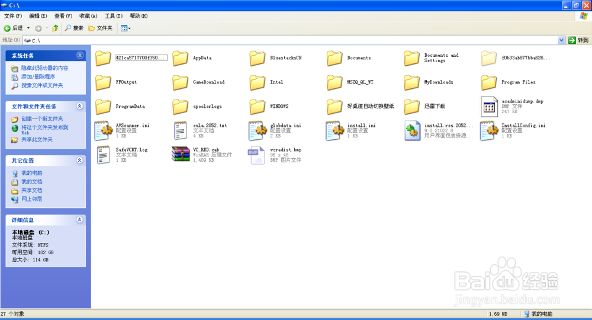Viewport: 592px width, 320px height.
Task: Select the vcredist.bmp image icon
Action: coord(257,155)
